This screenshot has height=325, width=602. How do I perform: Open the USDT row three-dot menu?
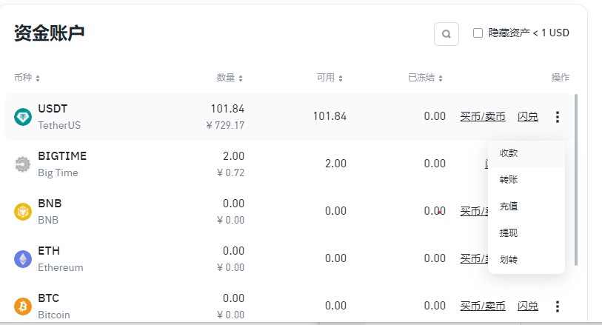coord(558,117)
